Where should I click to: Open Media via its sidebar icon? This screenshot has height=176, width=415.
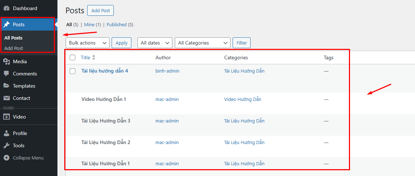(x=6, y=61)
